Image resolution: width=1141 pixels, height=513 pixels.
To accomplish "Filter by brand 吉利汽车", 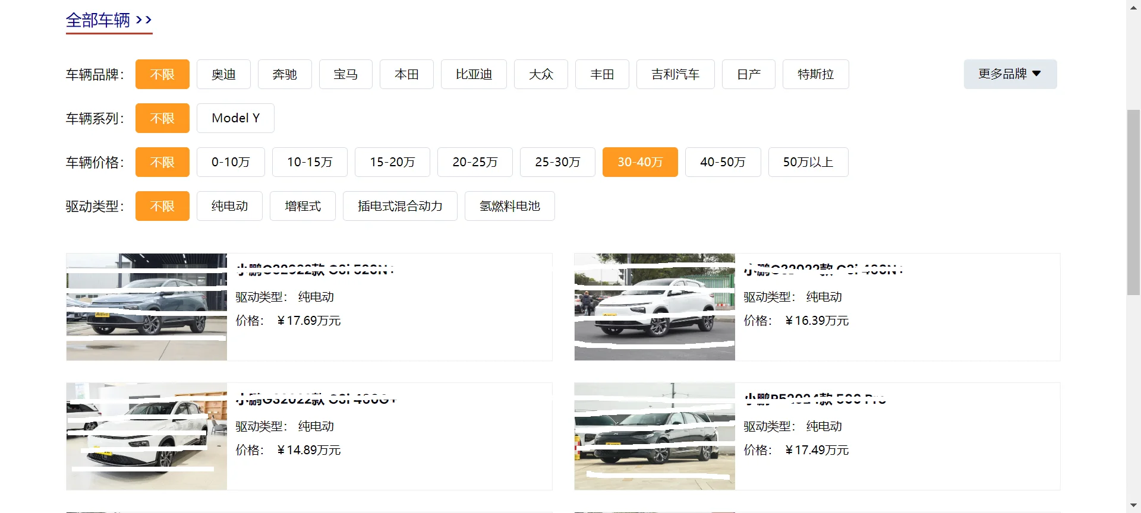I will (676, 74).
